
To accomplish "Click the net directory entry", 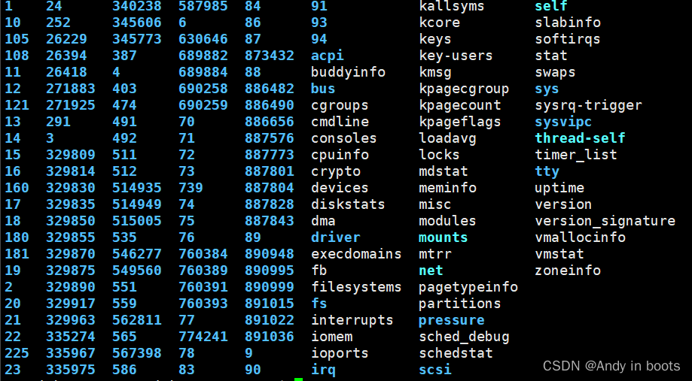I will (x=431, y=271).
